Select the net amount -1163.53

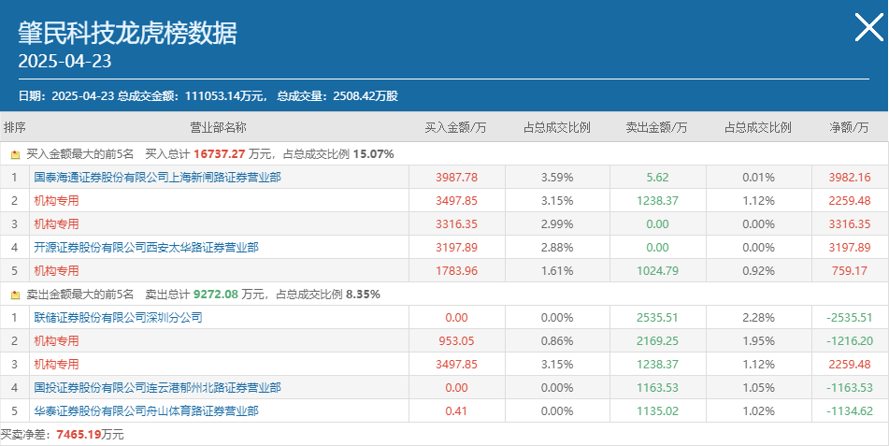tap(850, 387)
